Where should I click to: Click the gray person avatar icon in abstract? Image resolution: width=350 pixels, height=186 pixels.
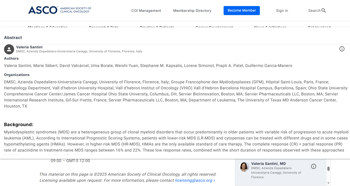[x=9, y=49]
